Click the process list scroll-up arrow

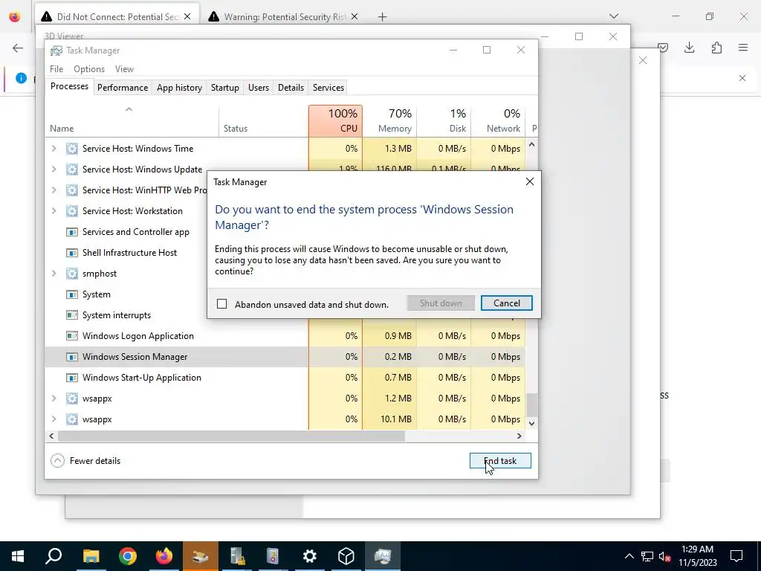coord(531,144)
